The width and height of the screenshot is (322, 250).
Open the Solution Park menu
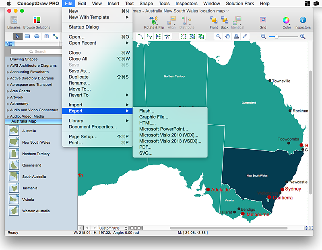[240, 3]
